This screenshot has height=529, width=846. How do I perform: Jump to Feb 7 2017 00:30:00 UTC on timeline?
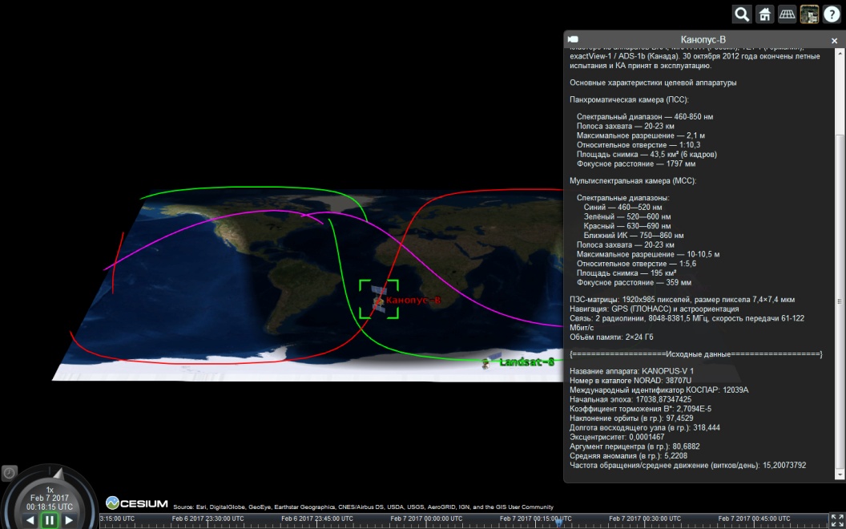pyautogui.click(x=645, y=519)
